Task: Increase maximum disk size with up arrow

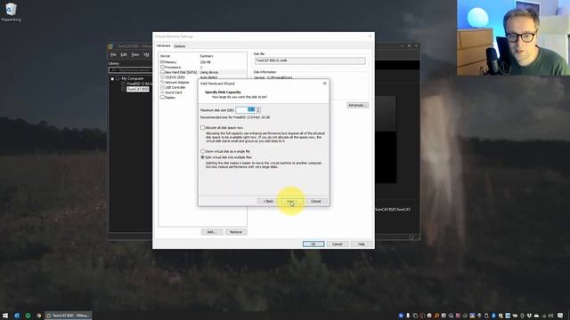Action: click(258, 108)
